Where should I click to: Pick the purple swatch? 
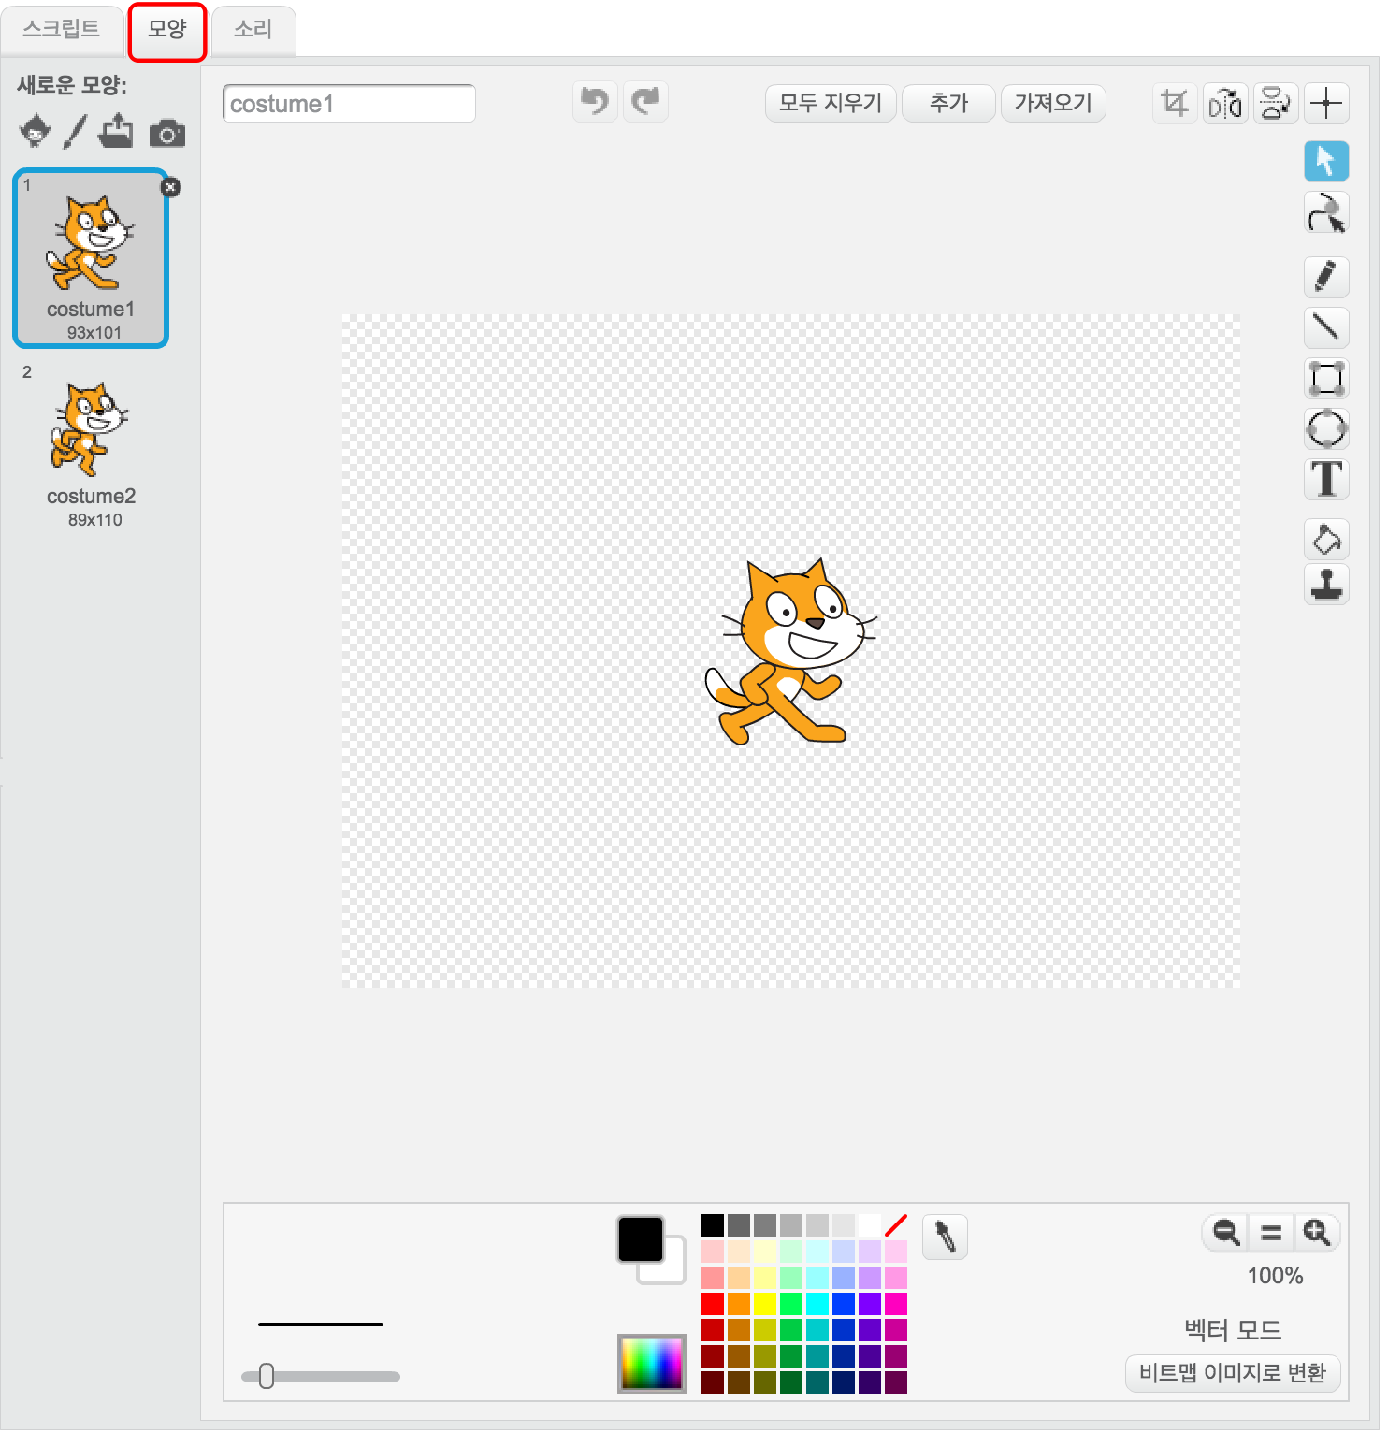870,1303
